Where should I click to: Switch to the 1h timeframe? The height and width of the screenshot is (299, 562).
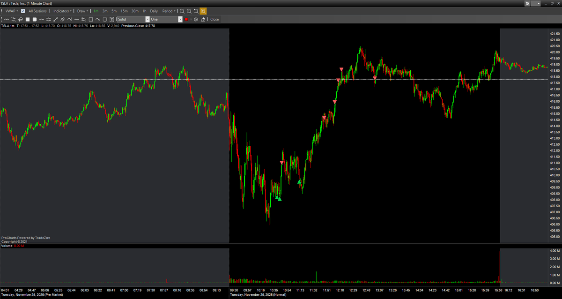tap(144, 11)
